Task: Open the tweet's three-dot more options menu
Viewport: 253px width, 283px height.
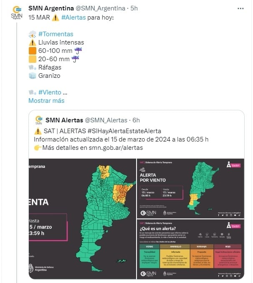Action: (x=240, y=8)
